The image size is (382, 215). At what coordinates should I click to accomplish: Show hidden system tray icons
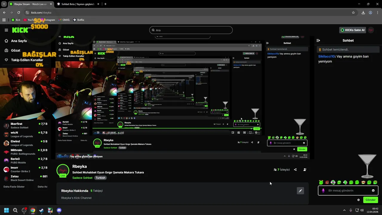click(344, 210)
